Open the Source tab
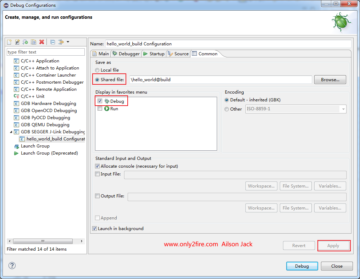 coord(178,54)
